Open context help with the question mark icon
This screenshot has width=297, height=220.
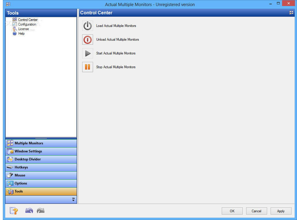pyautogui.click(x=14, y=211)
